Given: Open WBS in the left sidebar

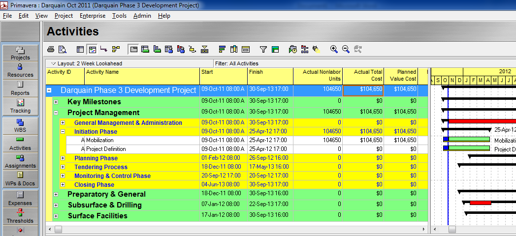Looking at the screenshot, I should (x=20, y=125).
